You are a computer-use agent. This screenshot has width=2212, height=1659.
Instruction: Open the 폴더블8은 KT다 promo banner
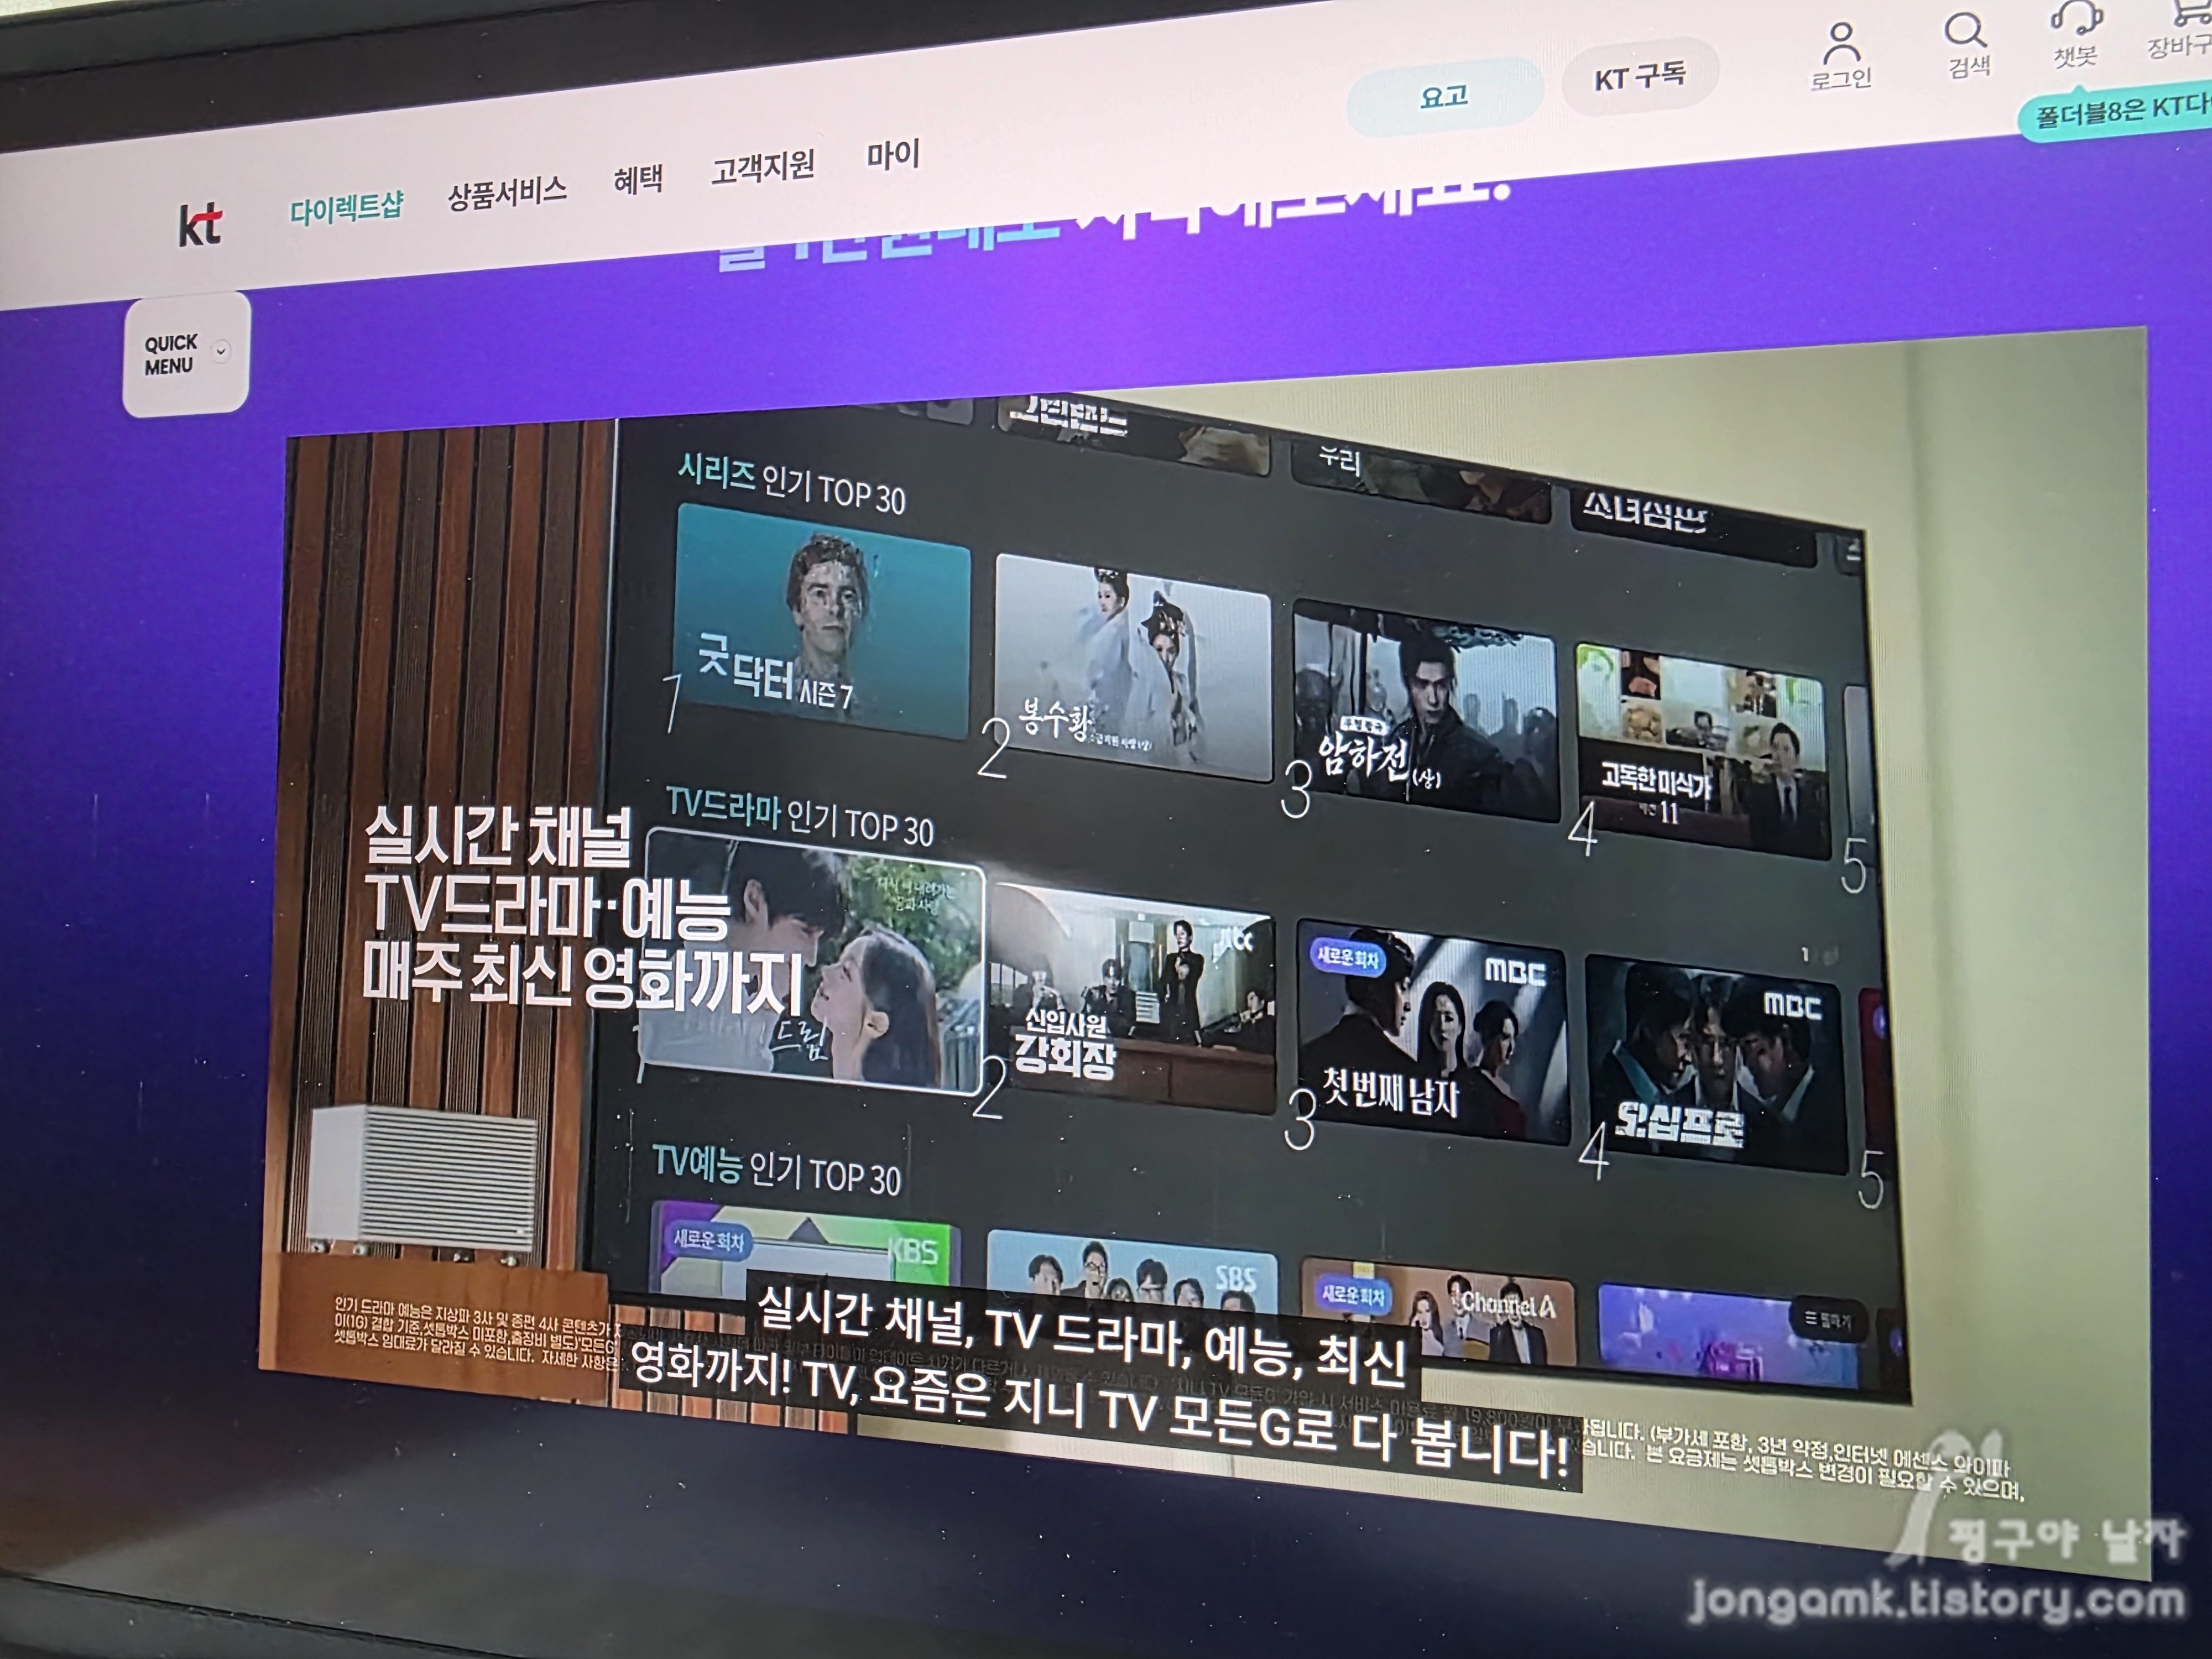tap(2115, 113)
